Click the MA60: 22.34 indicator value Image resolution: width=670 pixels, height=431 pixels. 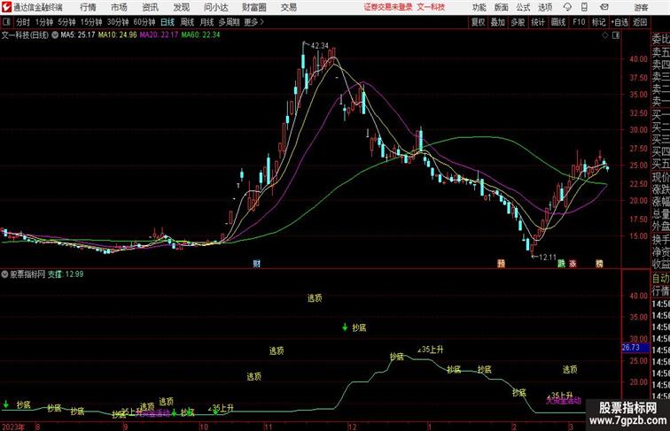tap(200, 35)
